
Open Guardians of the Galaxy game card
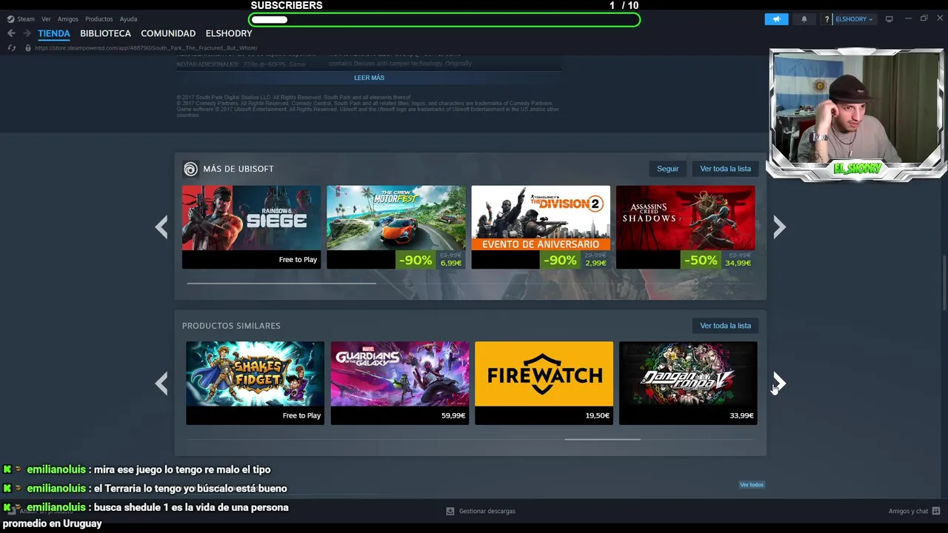coord(399,383)
